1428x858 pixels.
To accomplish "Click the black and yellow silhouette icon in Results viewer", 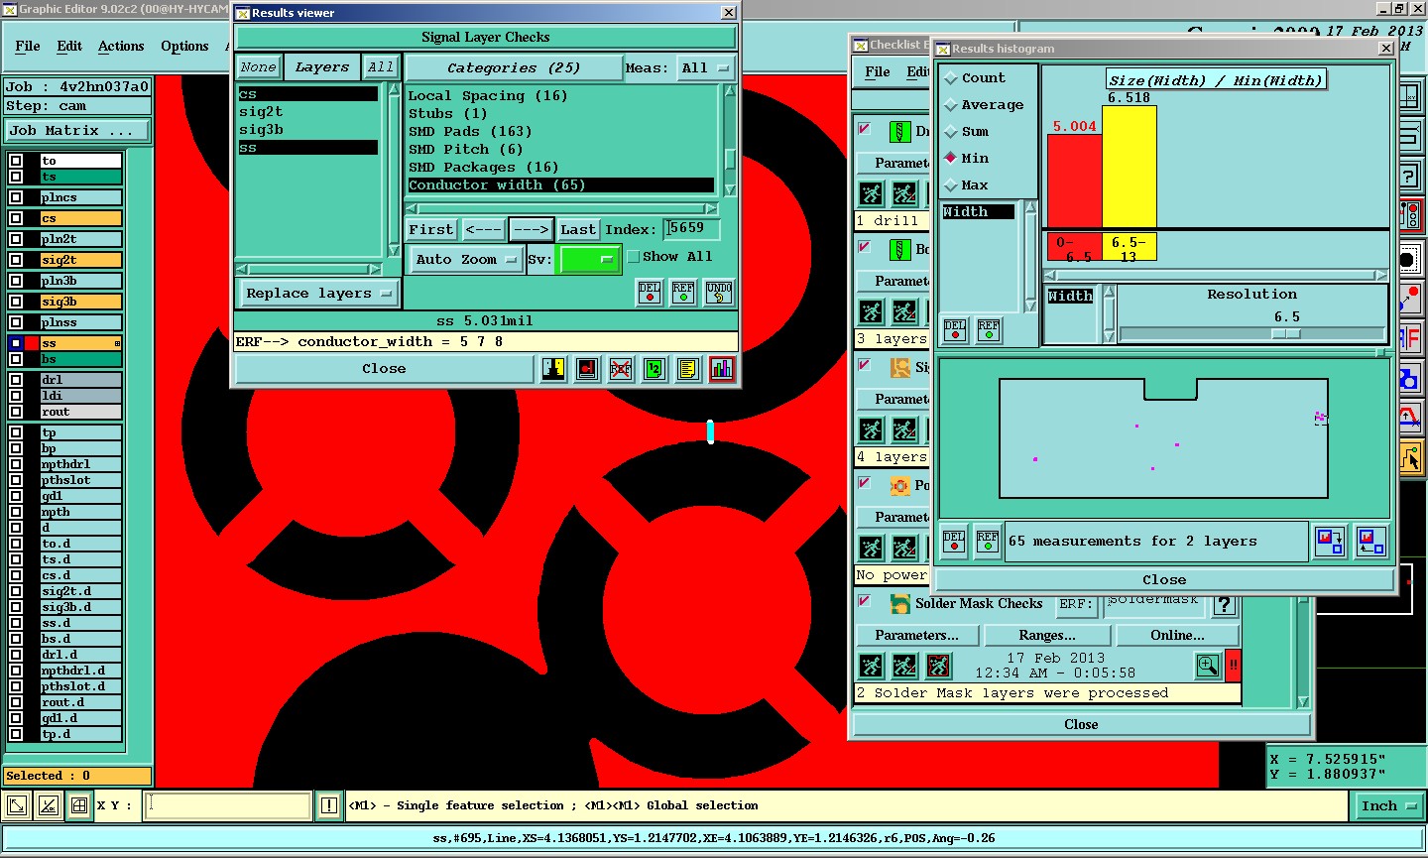I will point(553,369).
